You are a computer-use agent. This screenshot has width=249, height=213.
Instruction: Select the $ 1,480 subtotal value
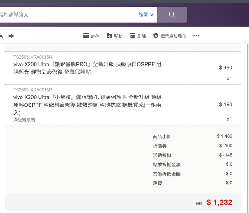[x=224, y=136]
